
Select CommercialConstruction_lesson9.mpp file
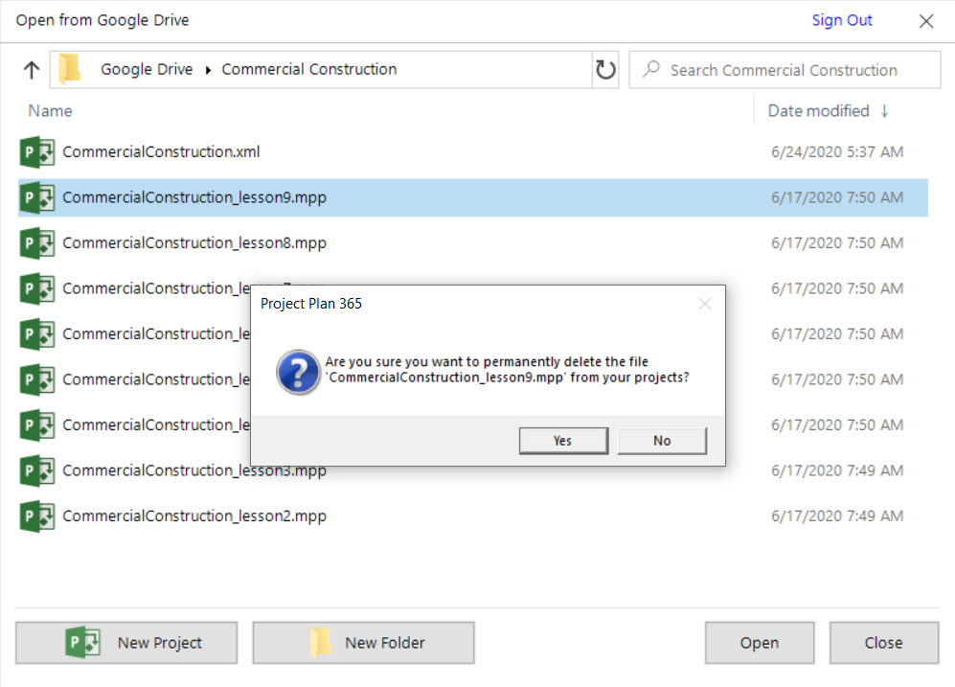coord(472,197)
